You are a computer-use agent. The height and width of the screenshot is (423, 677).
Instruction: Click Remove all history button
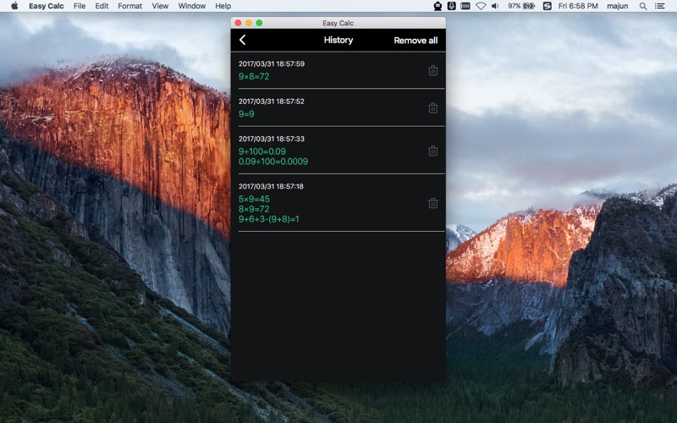416,41
